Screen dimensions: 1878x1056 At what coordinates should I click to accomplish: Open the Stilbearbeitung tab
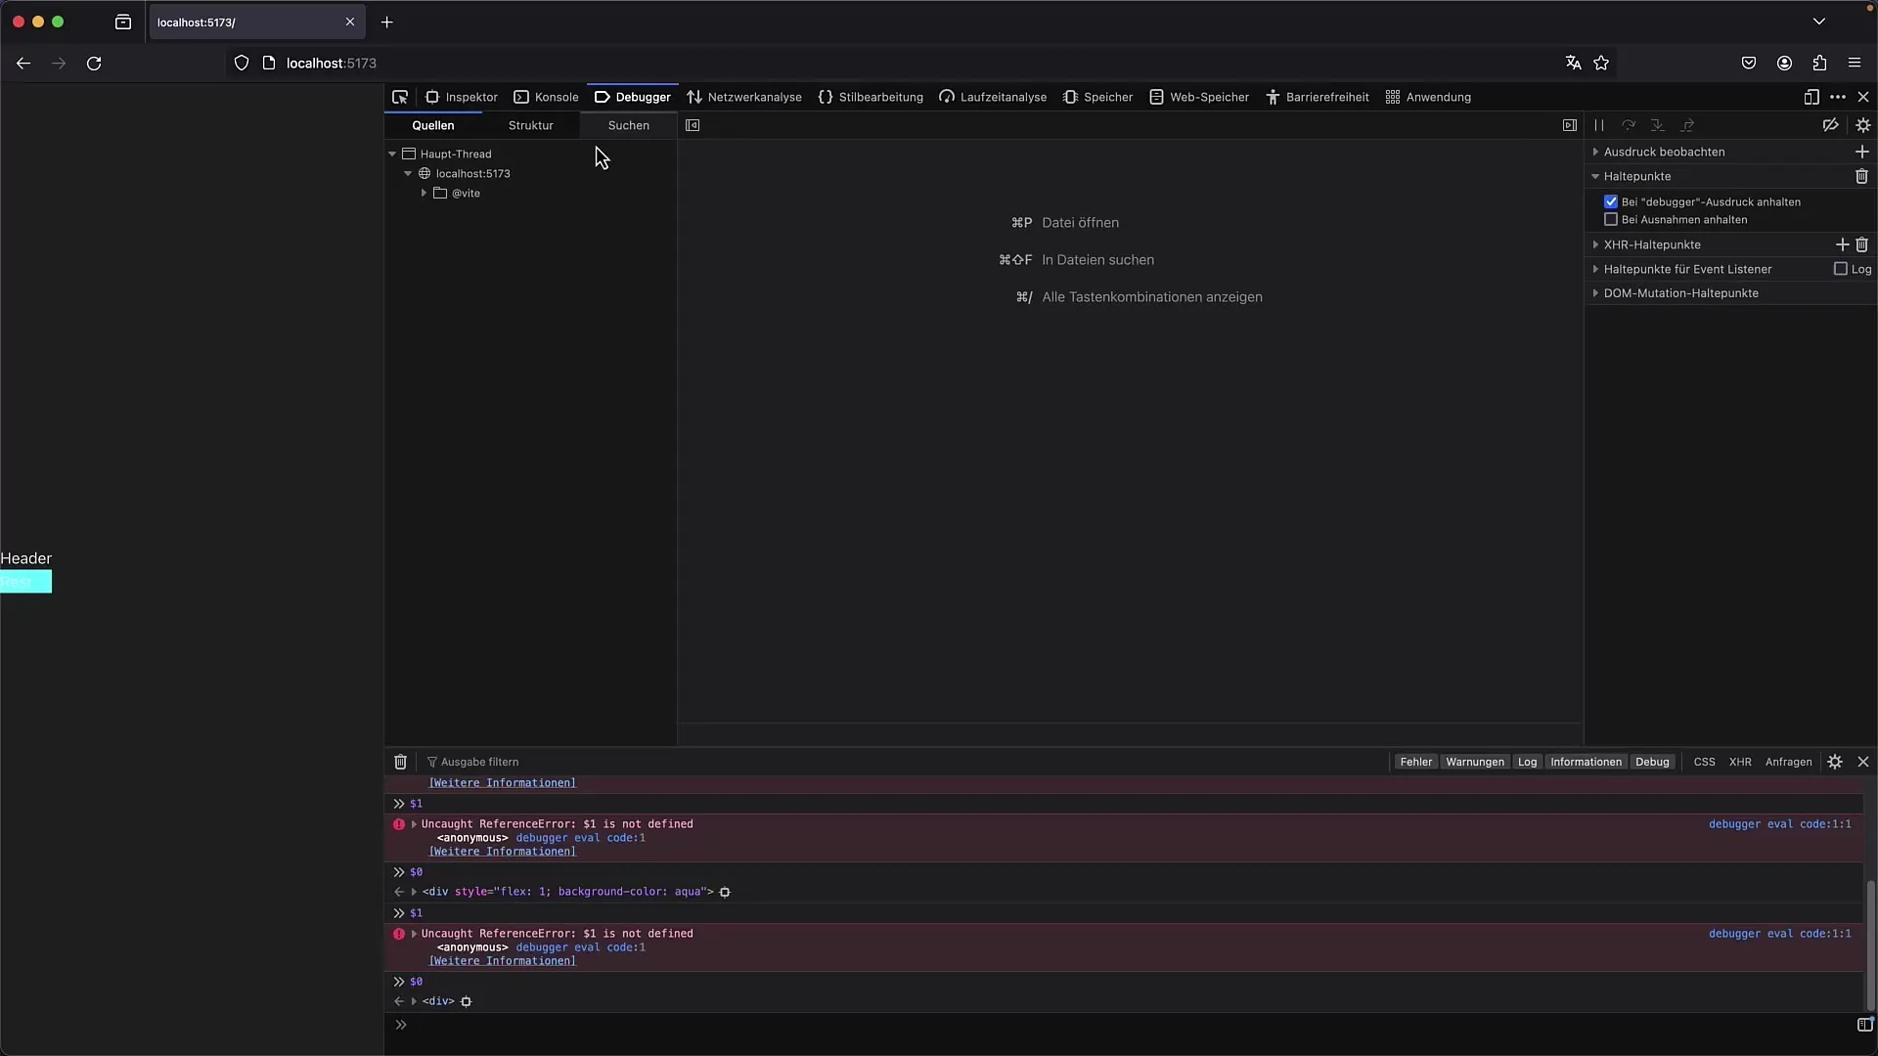[871, 97]
